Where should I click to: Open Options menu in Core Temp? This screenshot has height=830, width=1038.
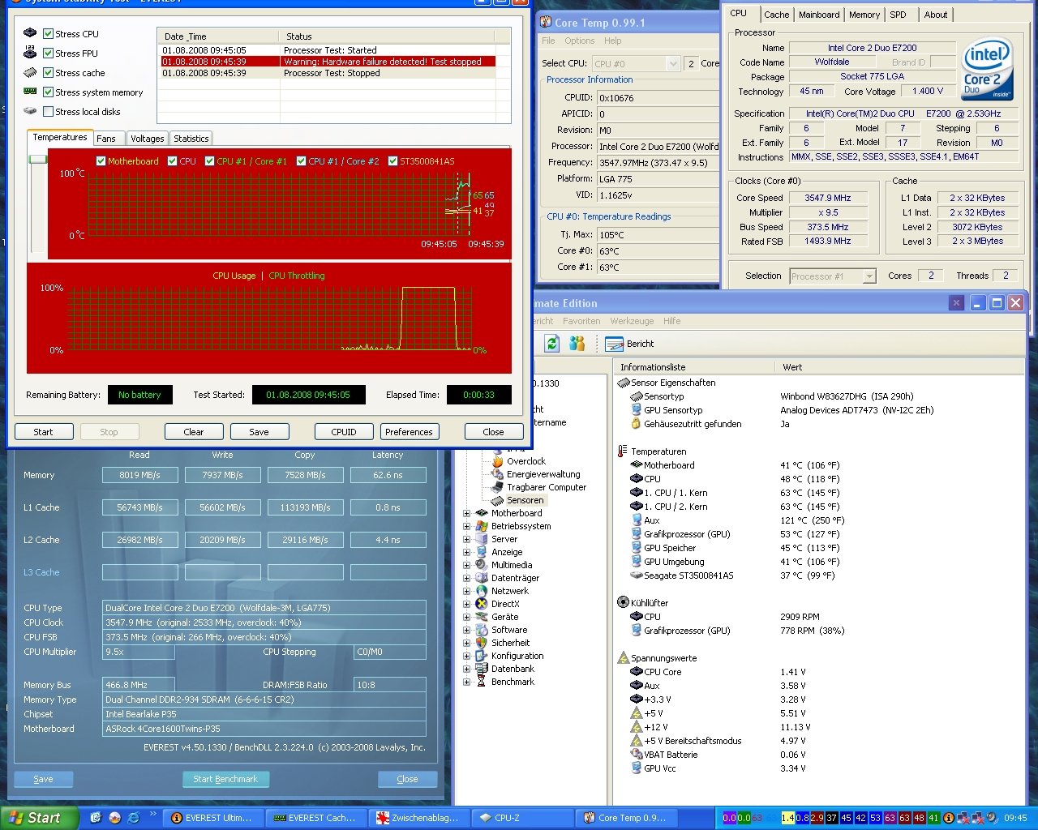(x=579, y=41)
